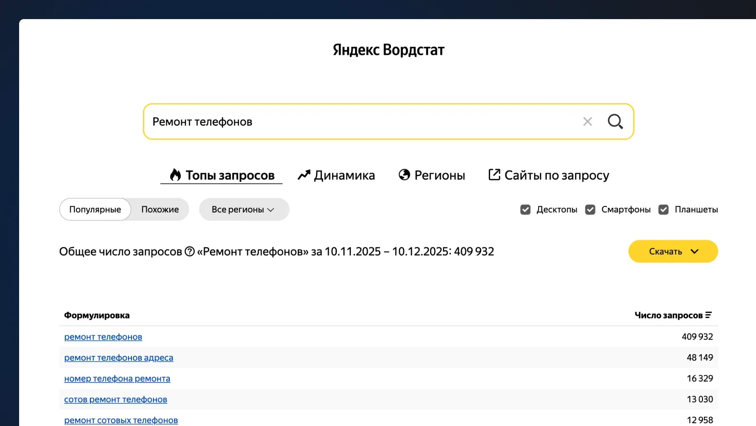756x426 pixels.
Task: Click the trend arrow icon for Динамика
Action: (x=304, y=175)
